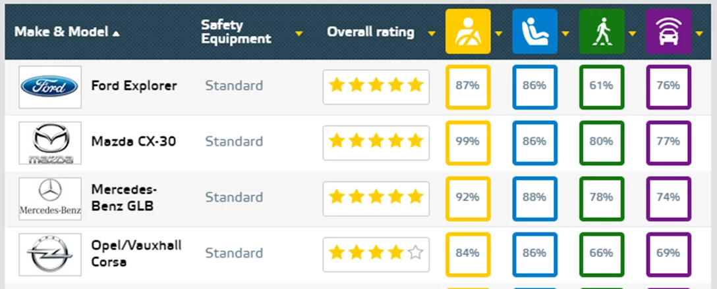Click Opel Corsa four-star rating box
The width and height of the screenshot is (717, 289).
376,253
